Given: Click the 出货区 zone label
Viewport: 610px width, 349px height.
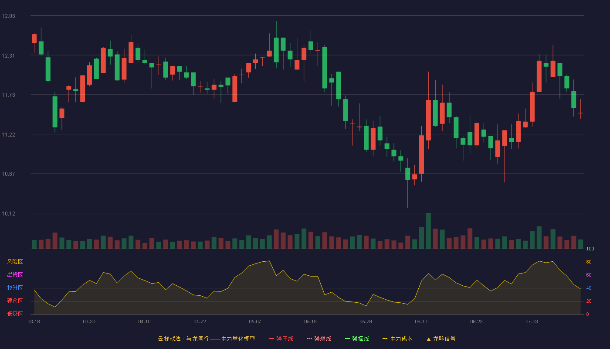Looking at the screenshot, I should click(x=15, y=275).
